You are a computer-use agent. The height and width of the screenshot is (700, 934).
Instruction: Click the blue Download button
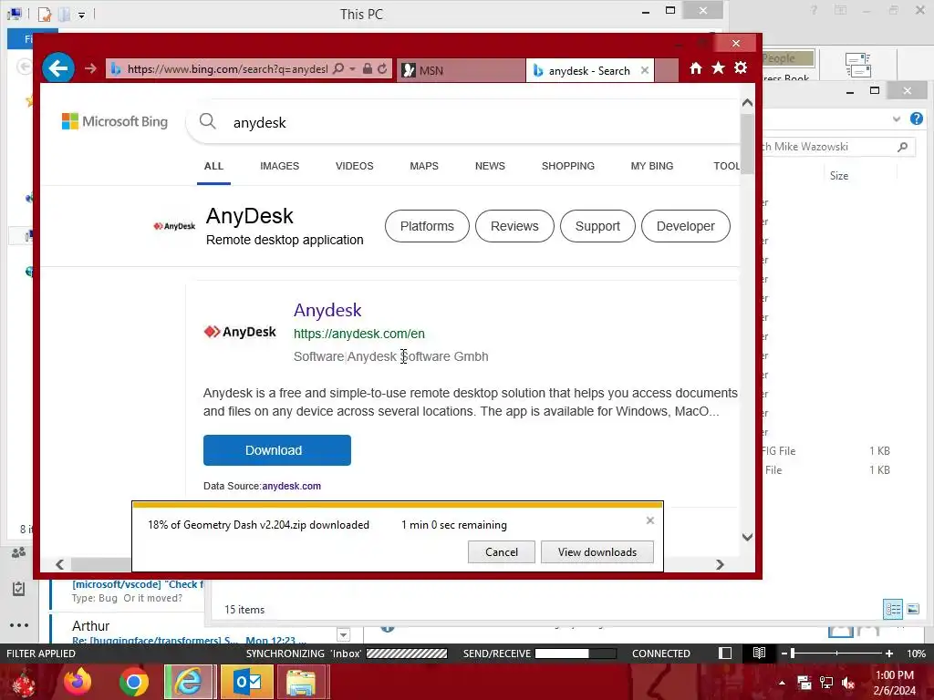pos(277,450)
